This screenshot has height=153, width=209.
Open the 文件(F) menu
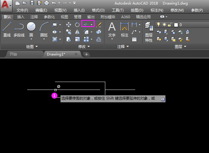click(22, 10)
